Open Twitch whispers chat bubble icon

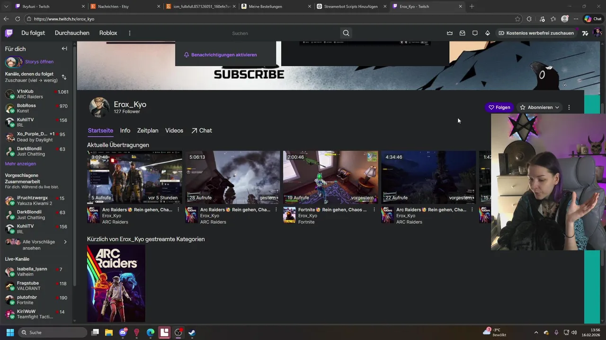coord(475,33)
